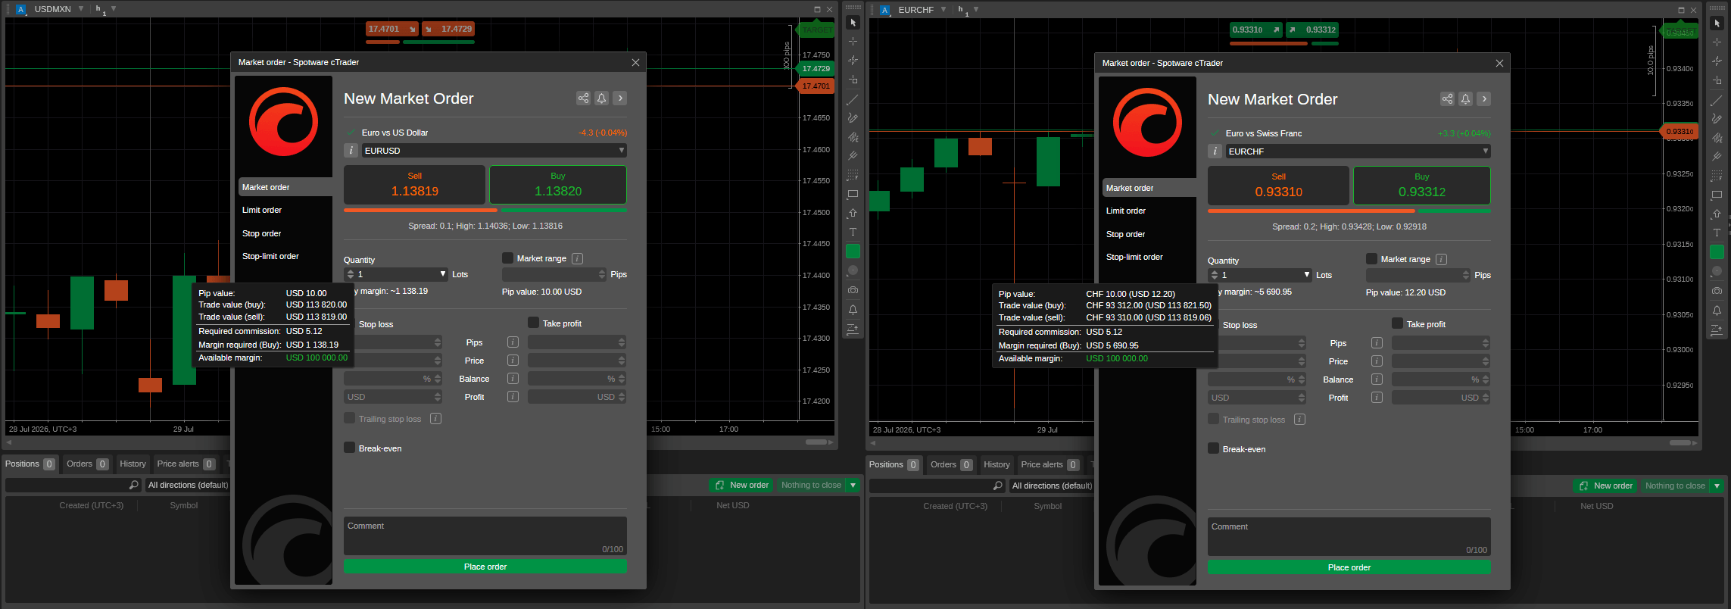
Task: Open green color swatch in EURCHF drawing toolbar
Action: 1717,251
